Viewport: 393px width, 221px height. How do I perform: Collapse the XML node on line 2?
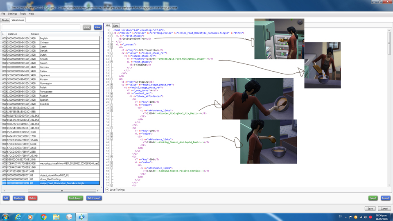pyautogui.click(x=111, y=33)
